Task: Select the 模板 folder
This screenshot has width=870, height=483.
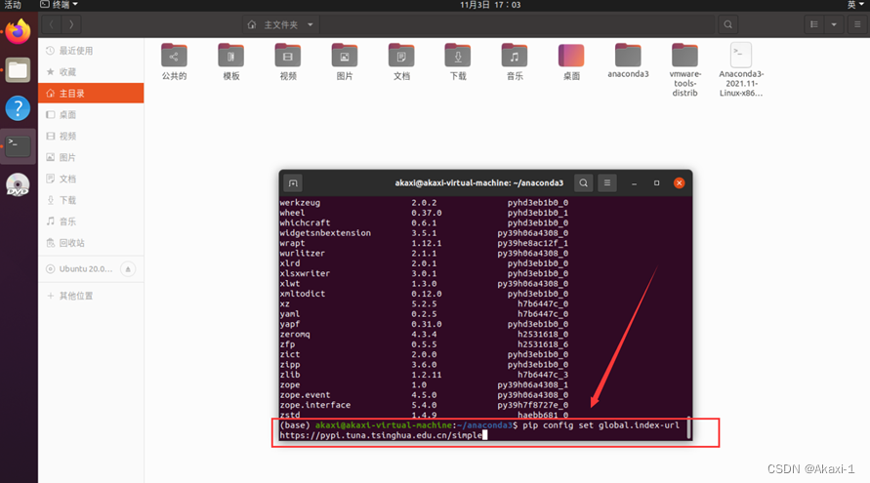Action: [x=230, y=61]
